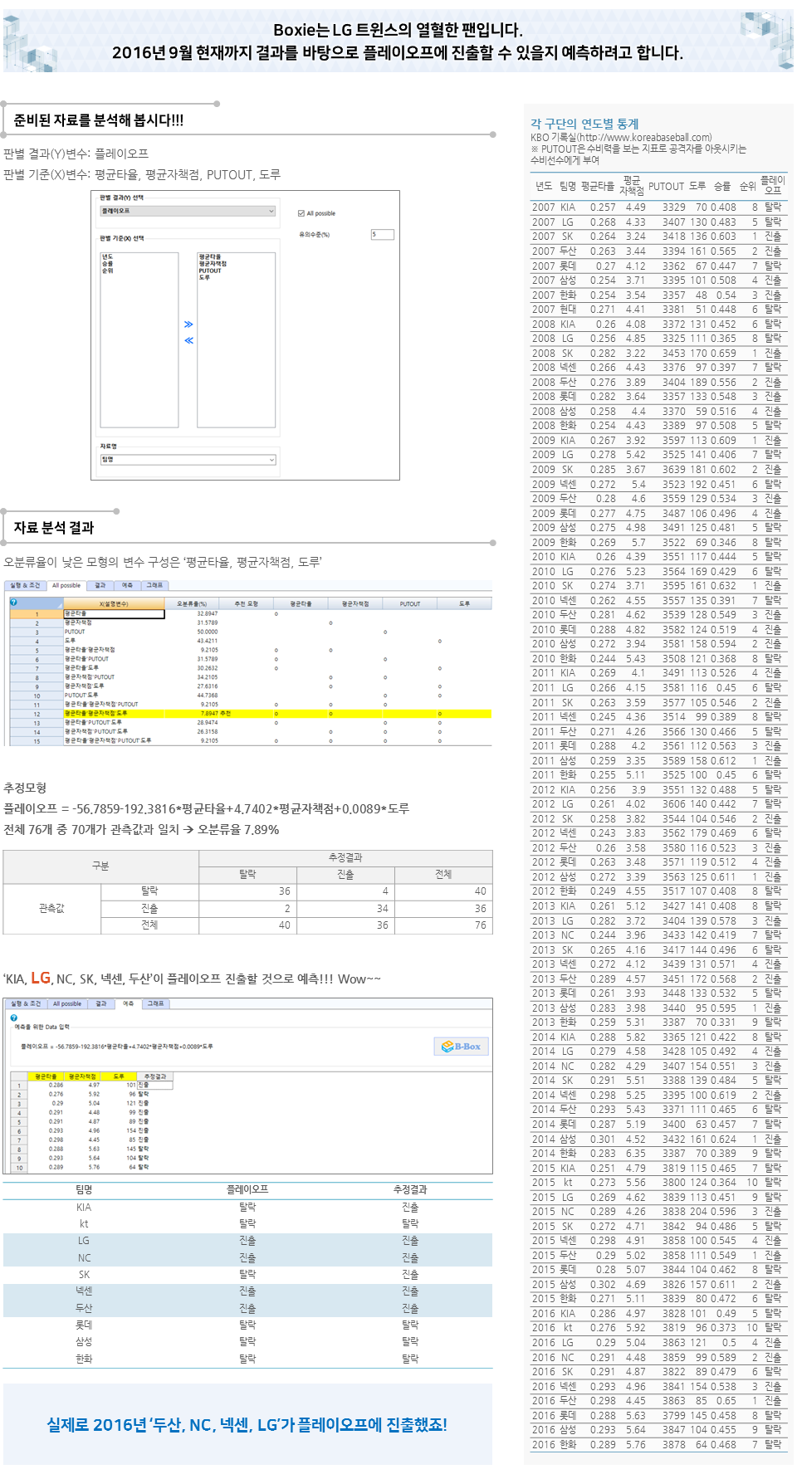Image resolution: width=797 pixels, height=1474 pixels.
Task: Switch to All possible tab in the prediction window
Action: tap(67, 1003)
